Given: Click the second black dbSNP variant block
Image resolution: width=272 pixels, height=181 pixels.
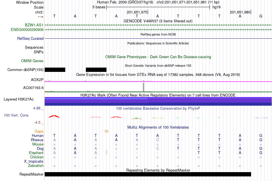Looking at the screenshot, I should 96,70.
